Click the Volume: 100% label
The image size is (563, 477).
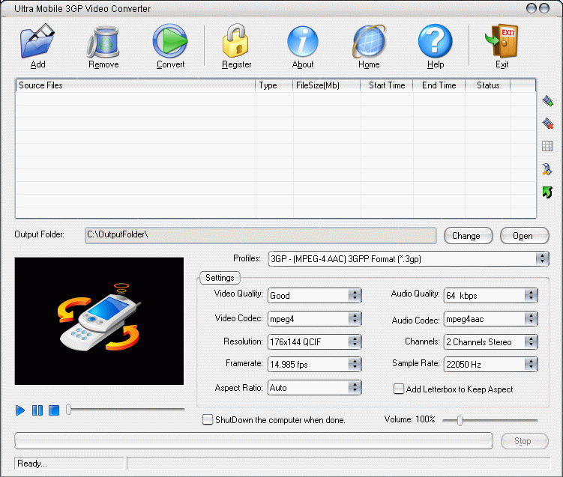point(409,419)
